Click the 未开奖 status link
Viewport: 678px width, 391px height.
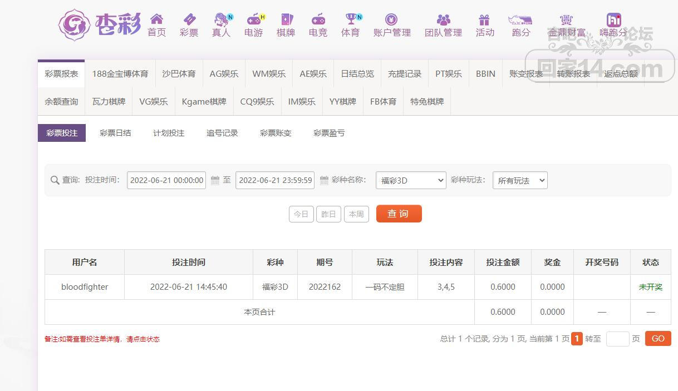(x=650, y=287)
